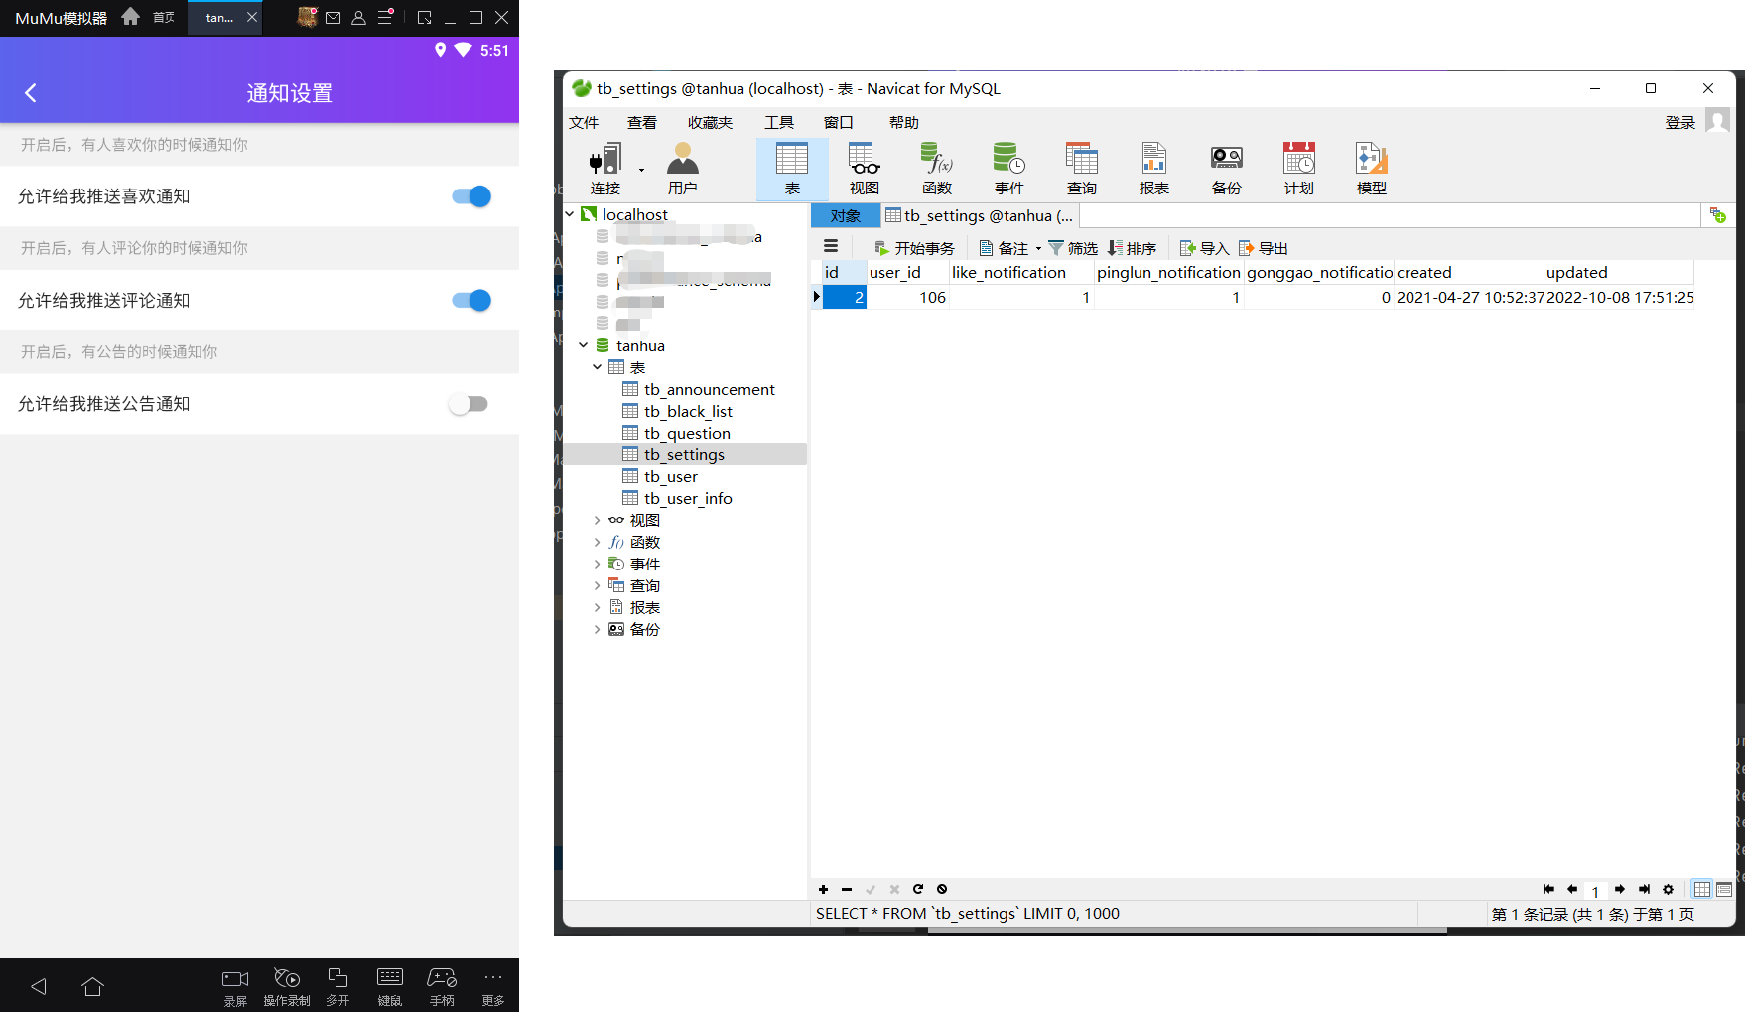Collapse the 表 tables node
The width and height of the screenshot is (1745, 1012).
point(597,367)
